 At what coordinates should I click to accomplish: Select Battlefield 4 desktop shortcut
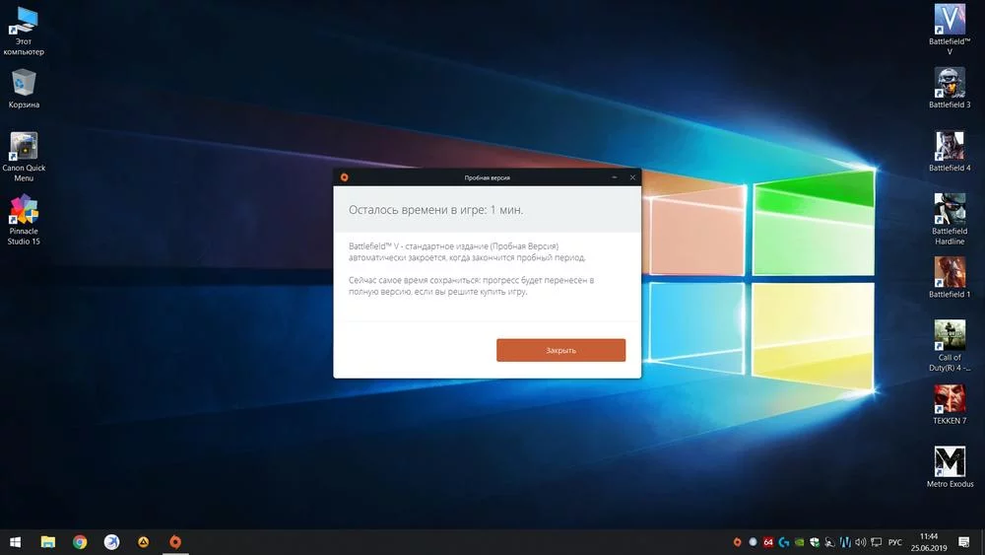pyautogui.click(x=950, y=152)
